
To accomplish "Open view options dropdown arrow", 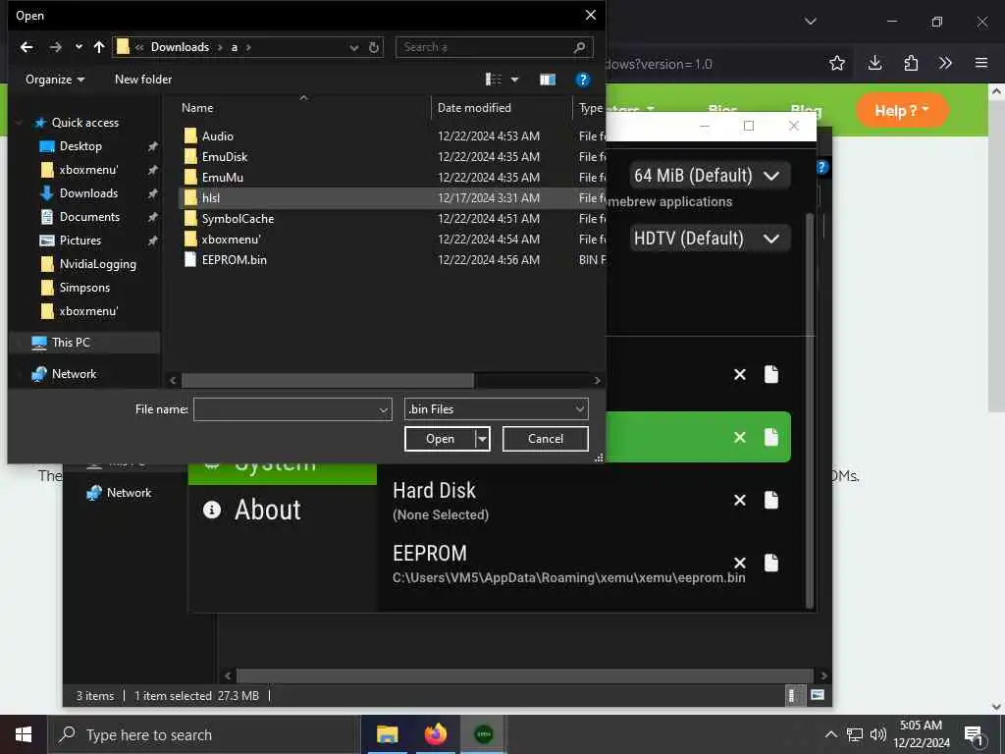I will 514,80.
